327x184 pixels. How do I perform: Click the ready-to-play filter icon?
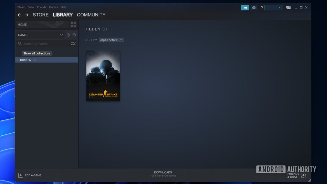coord(74,35)
